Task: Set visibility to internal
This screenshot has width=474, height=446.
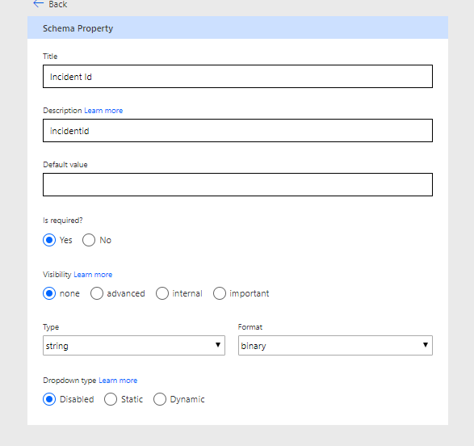Action: point(162,293)
